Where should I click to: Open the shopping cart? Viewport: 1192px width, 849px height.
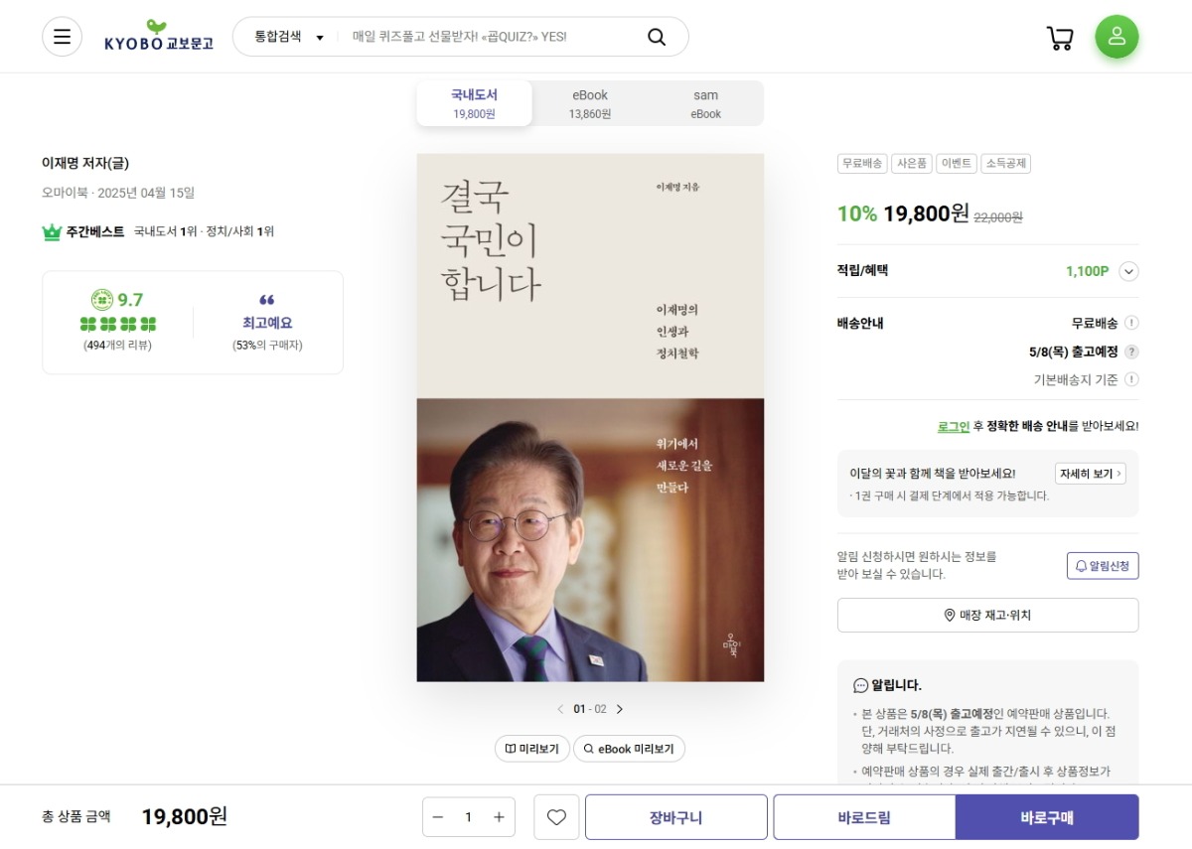click(x=1060, y=38)
